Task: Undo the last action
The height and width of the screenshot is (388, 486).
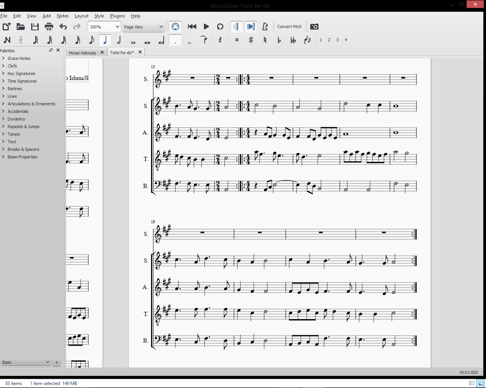Action: [63, 27]
